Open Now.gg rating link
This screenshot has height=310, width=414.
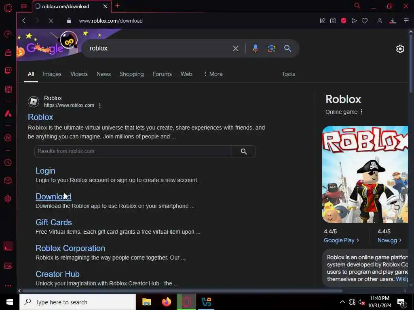coord(389,241)
